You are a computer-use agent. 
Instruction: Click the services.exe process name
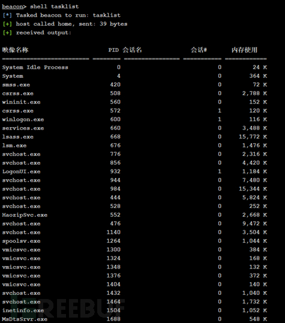point(23,128)
